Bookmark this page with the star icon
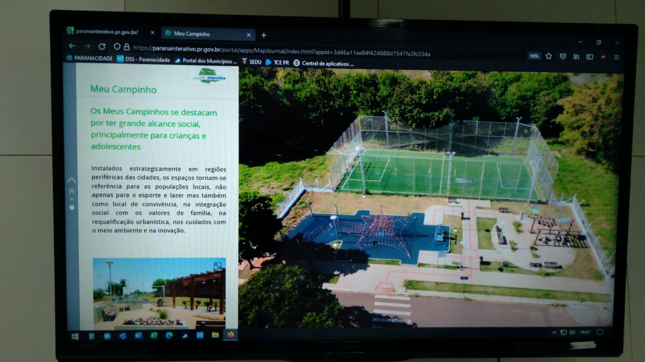 click(x=549, y=56)
